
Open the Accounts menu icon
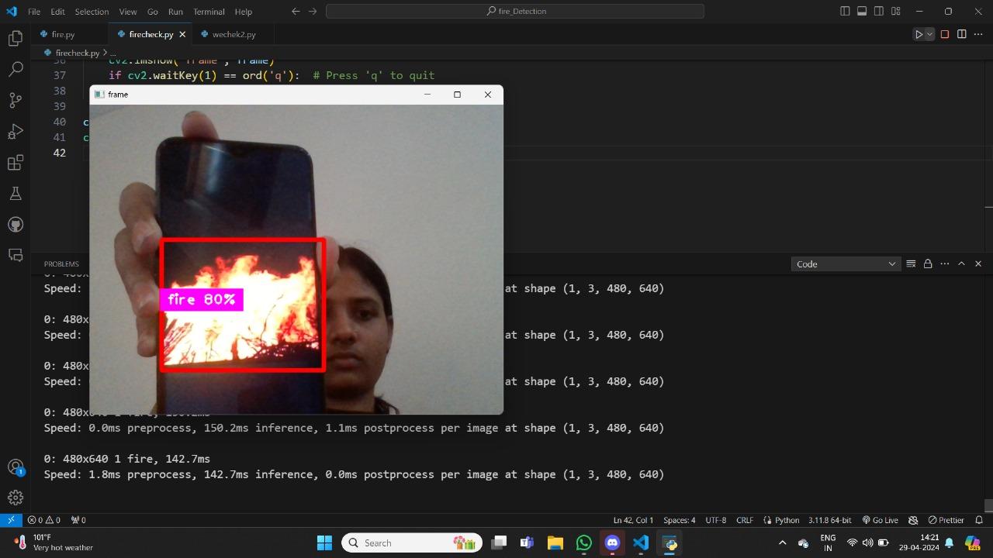point(16,467)
